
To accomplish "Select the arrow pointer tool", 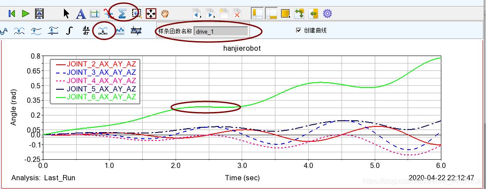I will [x=67, y=14].
